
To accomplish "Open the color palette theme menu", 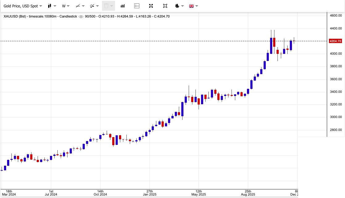I will pyautogui.click(x=179, y=6).
